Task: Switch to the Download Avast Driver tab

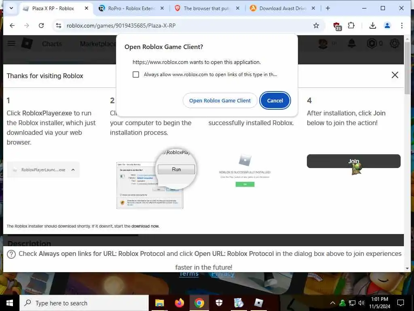Action: click(x=283, y=9)
